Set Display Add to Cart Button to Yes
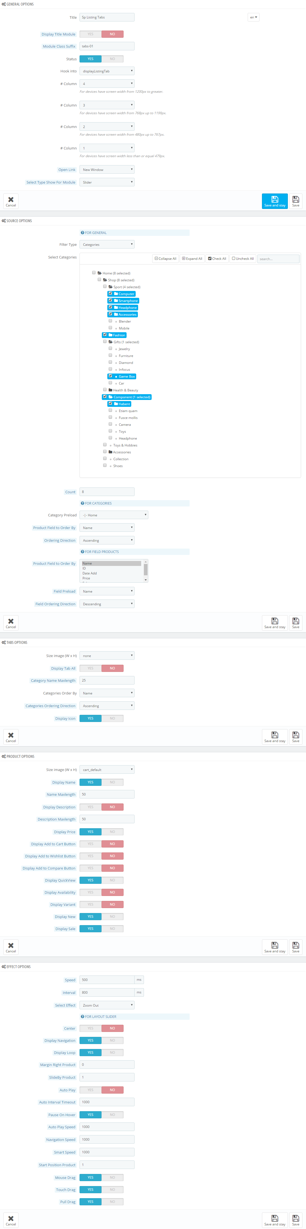 click(91, 844)
